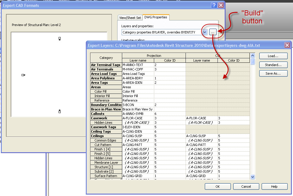This screenshot has width=293, height=196.
Task: Edit the M-HVAC-CDFF projection layer name cell
Action: [x=138, y=69]
